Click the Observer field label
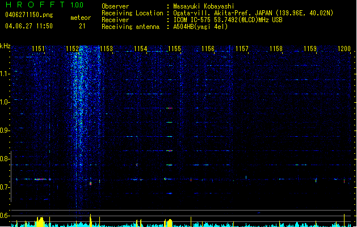357x227 pixels. pyautogui.click(x=115, y=6)
